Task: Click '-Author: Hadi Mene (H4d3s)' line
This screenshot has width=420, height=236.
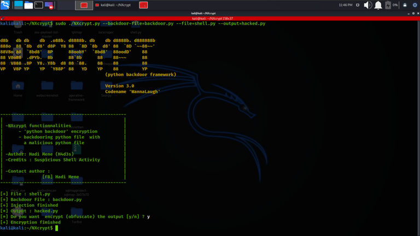Action: tap(39, 154)
